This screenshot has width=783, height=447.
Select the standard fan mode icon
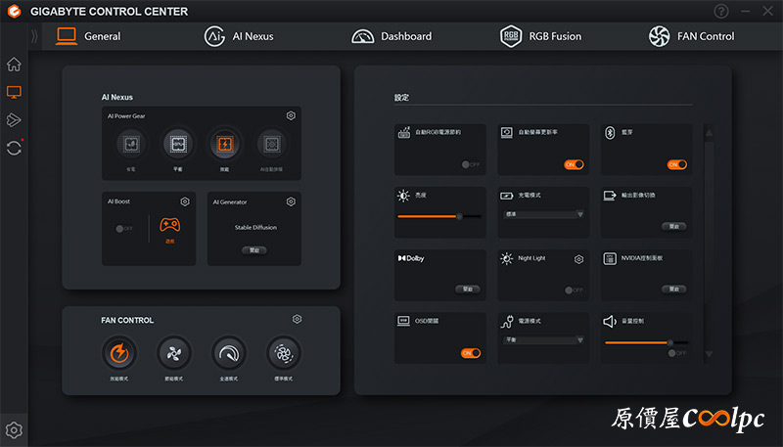tap(283, 353)
